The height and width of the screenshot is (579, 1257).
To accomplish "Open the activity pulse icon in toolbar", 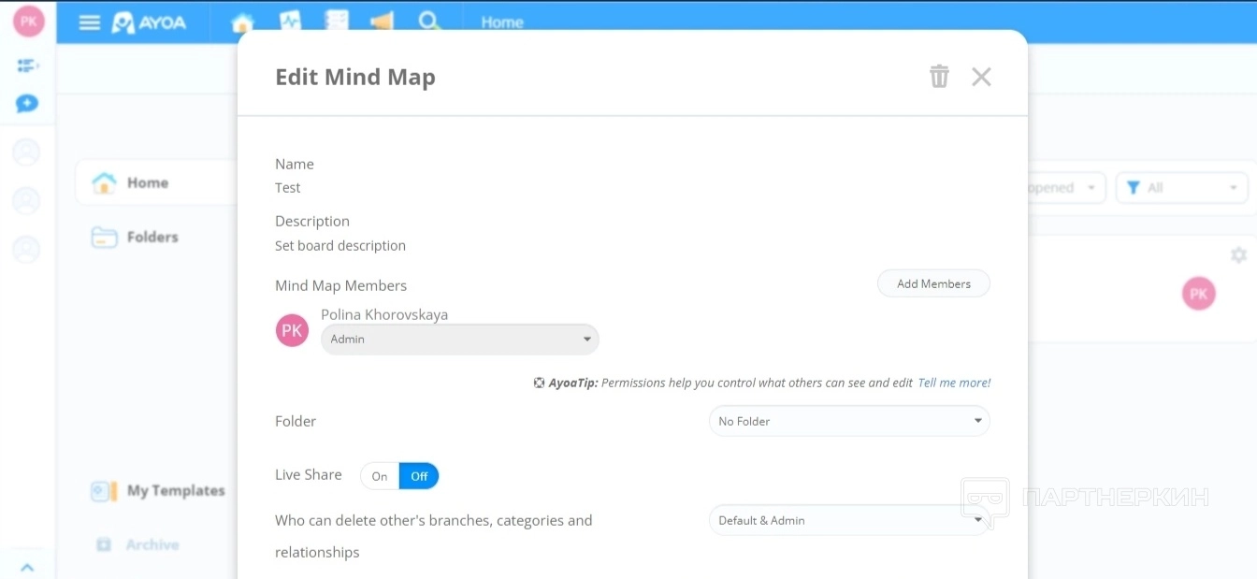I will click(290, 22).
